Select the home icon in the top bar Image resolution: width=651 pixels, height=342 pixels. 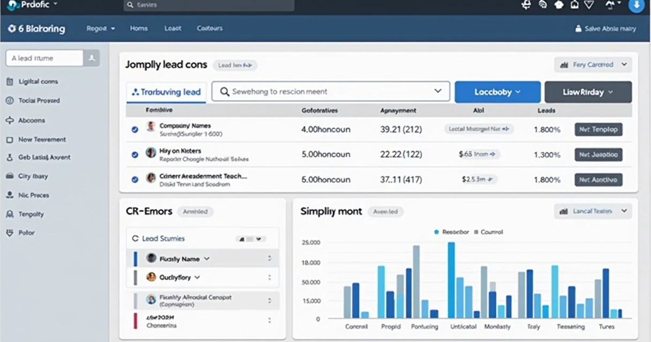pyautogui.click(x=574, y=5)
